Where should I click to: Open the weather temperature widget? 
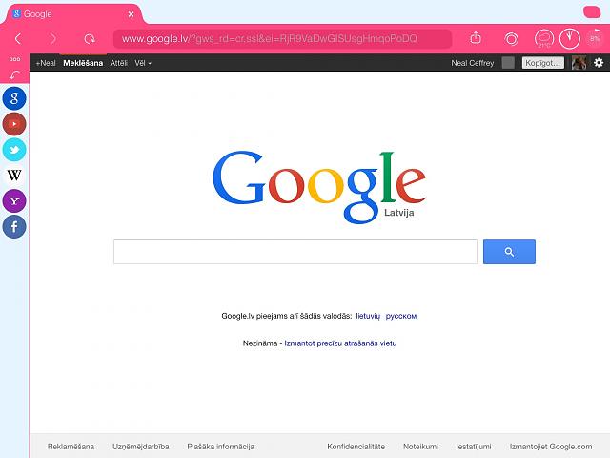point(544,39)
